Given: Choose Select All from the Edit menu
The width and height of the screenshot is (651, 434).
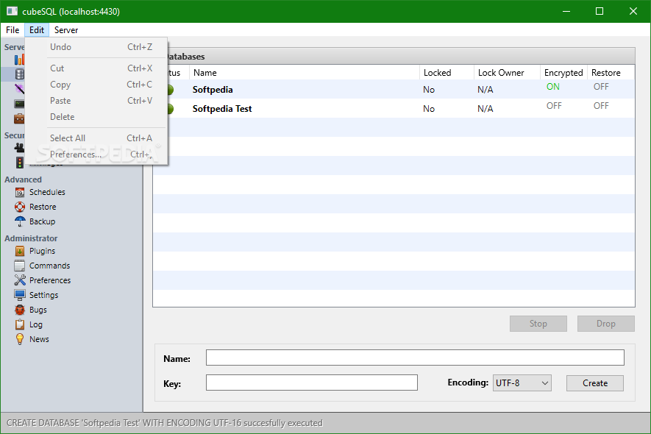Looking at the screenshot, I should point(96,138).
